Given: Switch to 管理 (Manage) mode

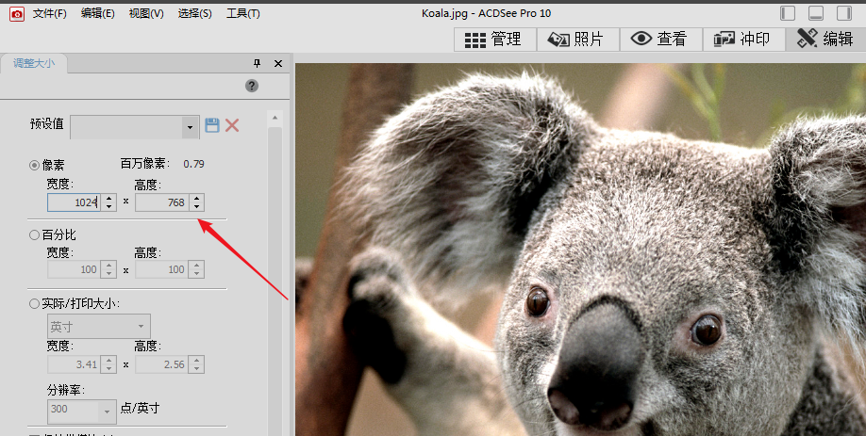Looking at the screenshot, I should coord(495,40).
